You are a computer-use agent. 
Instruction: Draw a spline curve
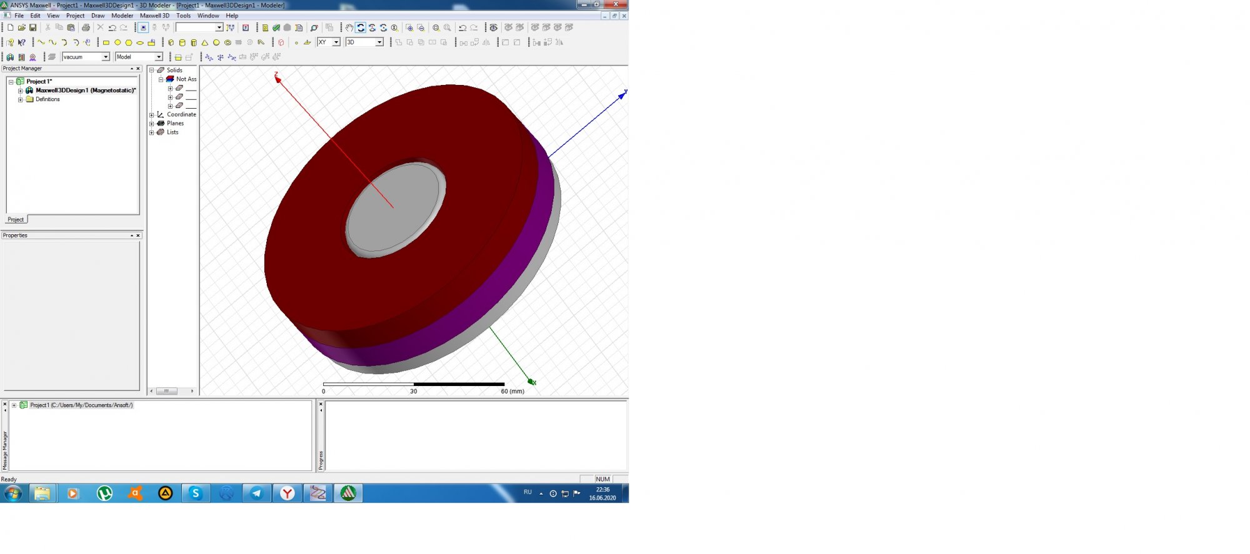tap(52, 42)
